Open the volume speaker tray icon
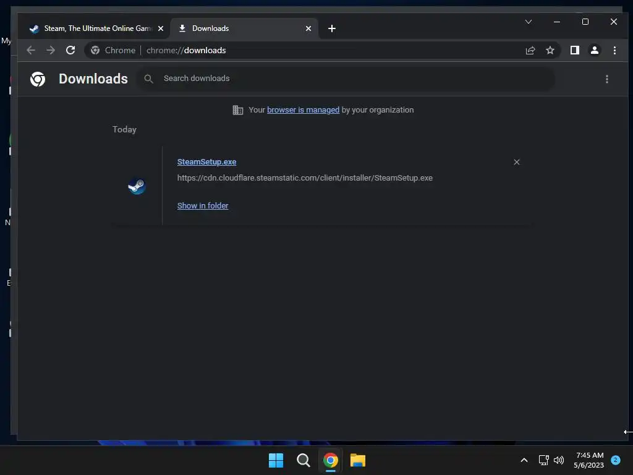Viewport: 633px width, 475px height. [559, 460]
